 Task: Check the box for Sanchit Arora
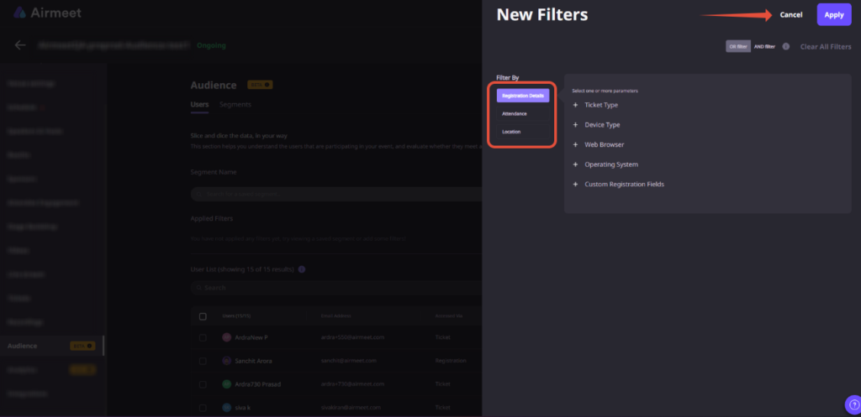pos(203,361)
